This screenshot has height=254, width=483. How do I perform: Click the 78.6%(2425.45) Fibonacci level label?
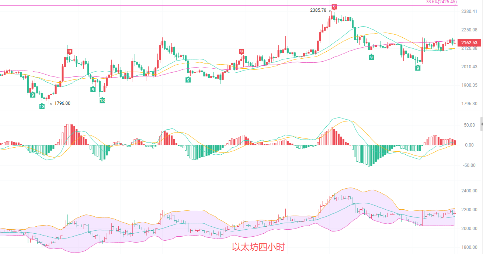(x=441, y=2)
